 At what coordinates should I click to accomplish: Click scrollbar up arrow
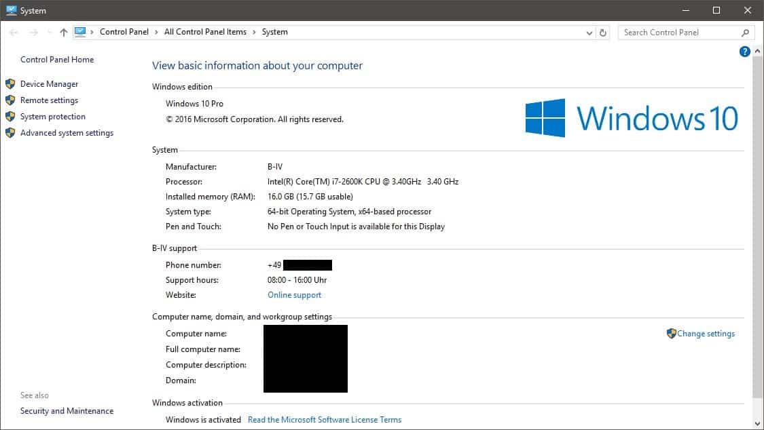pos(757,51)
